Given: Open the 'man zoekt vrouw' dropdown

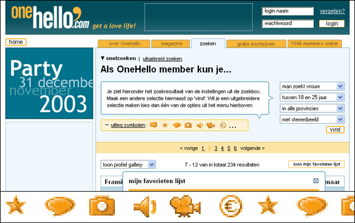Looking at the screenshot, I should click(x=312, y=86).
